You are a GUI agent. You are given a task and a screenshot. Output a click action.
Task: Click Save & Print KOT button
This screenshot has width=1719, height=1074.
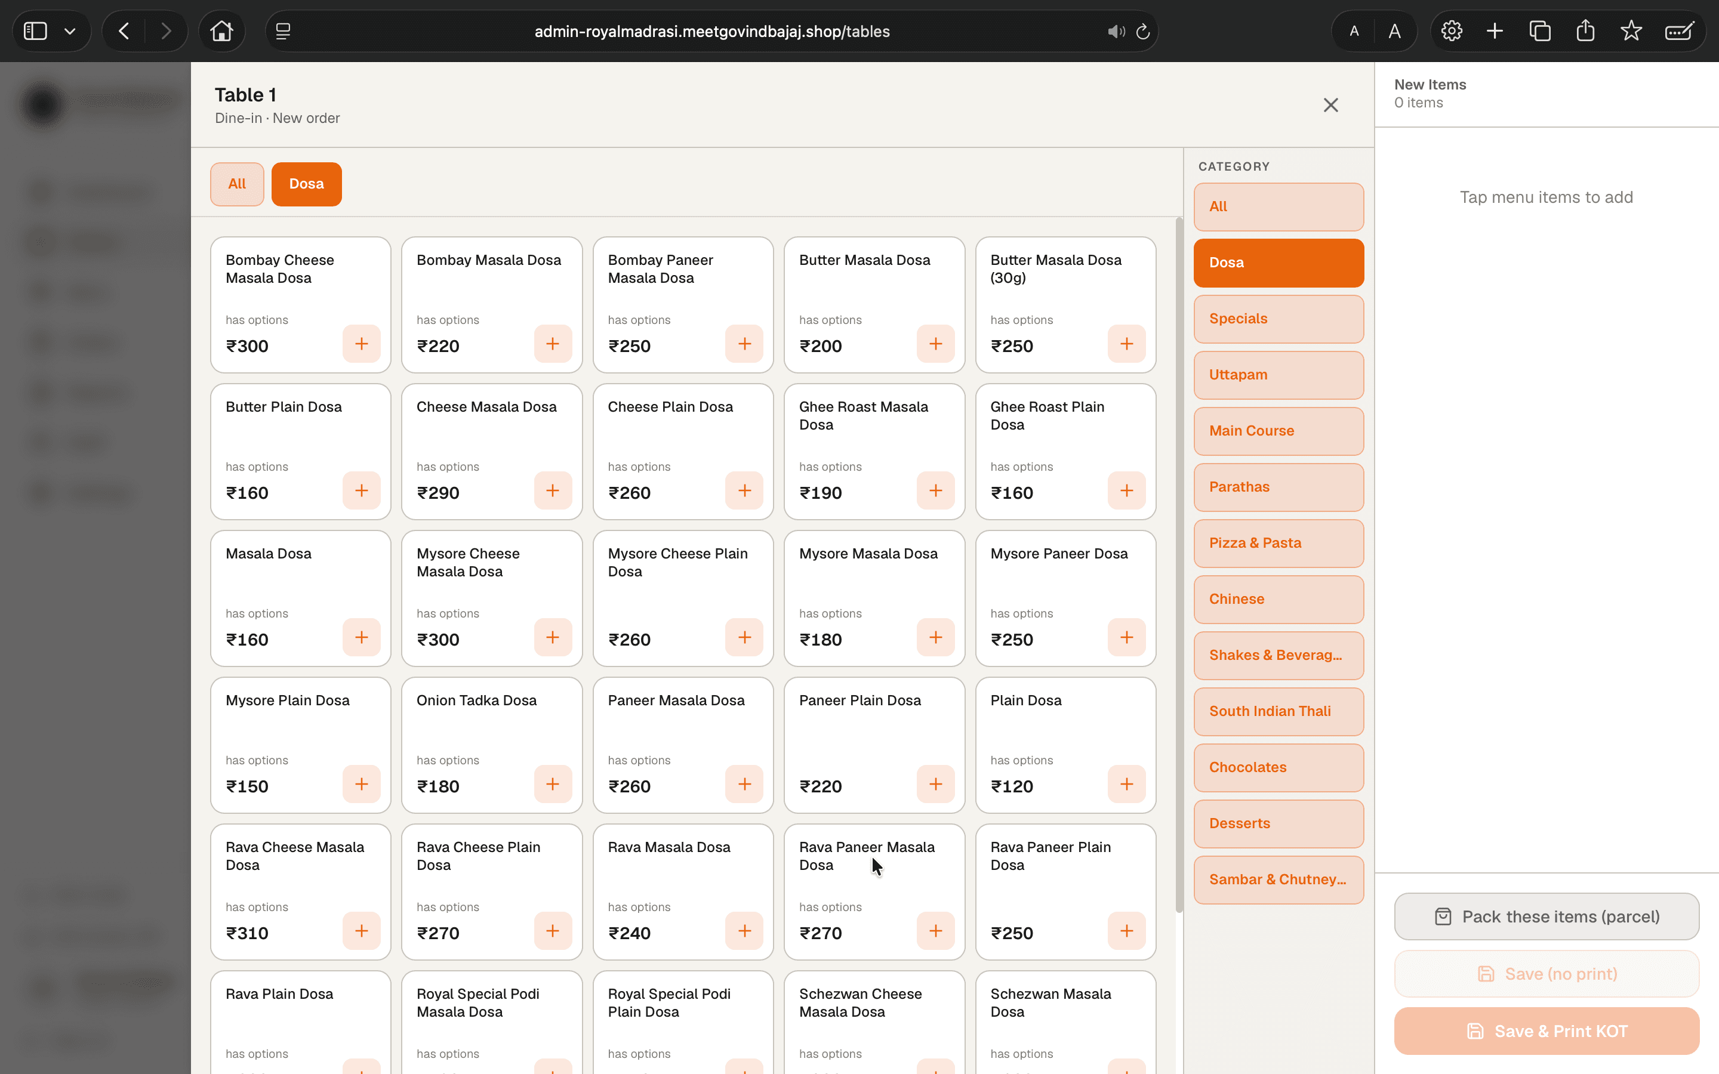pos(1547,1032)
